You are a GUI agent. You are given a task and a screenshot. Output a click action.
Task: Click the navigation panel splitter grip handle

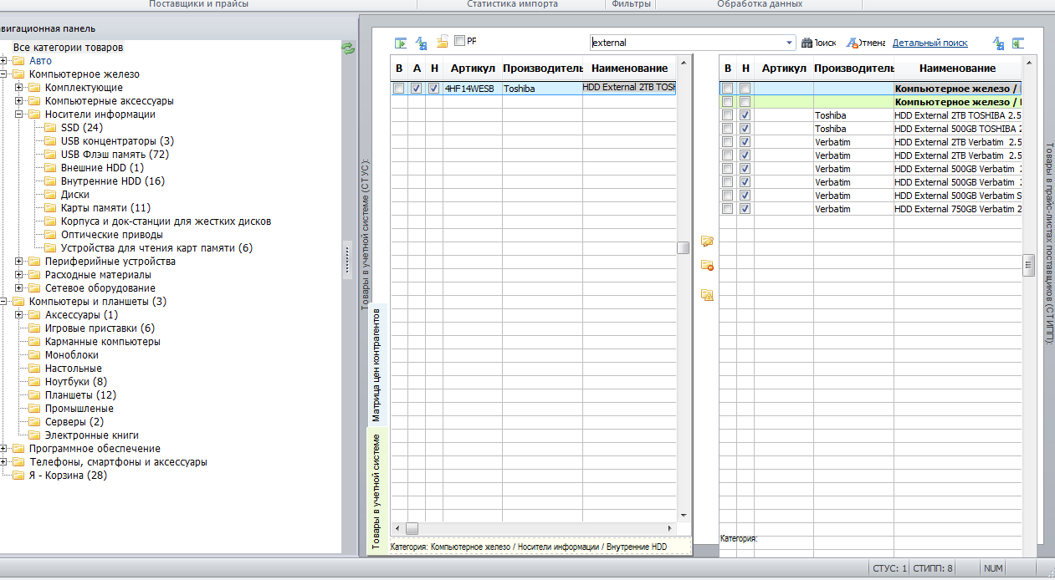pos(346,262)
